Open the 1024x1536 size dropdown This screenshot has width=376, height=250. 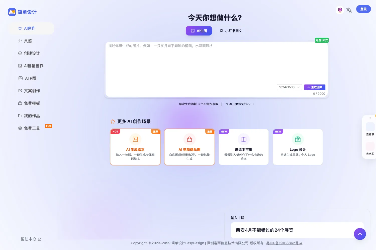289,87
